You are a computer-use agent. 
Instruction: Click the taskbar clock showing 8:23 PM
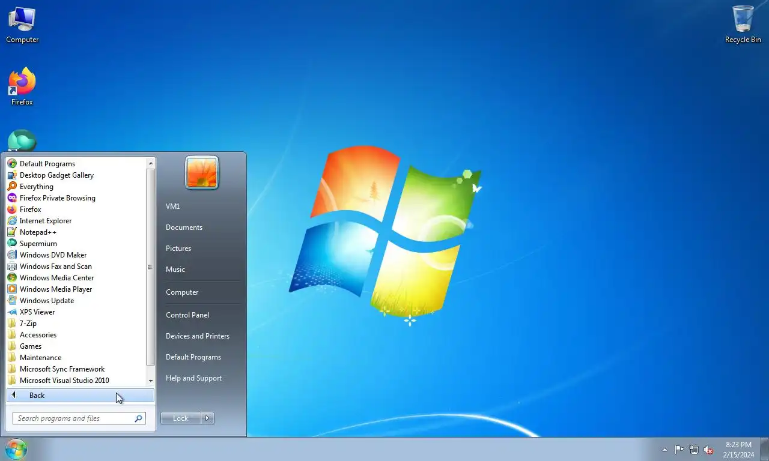pyautogui.click(x=738, y=450)
